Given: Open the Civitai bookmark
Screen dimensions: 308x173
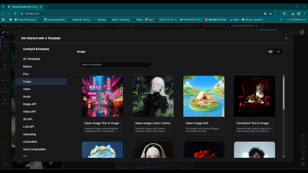Looking at the screenshot, I should tap(25, 19).
